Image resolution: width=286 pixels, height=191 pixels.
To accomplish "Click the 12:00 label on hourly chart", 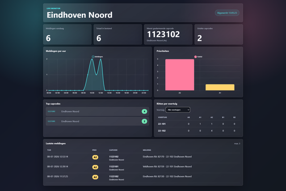I will point(101,93).
